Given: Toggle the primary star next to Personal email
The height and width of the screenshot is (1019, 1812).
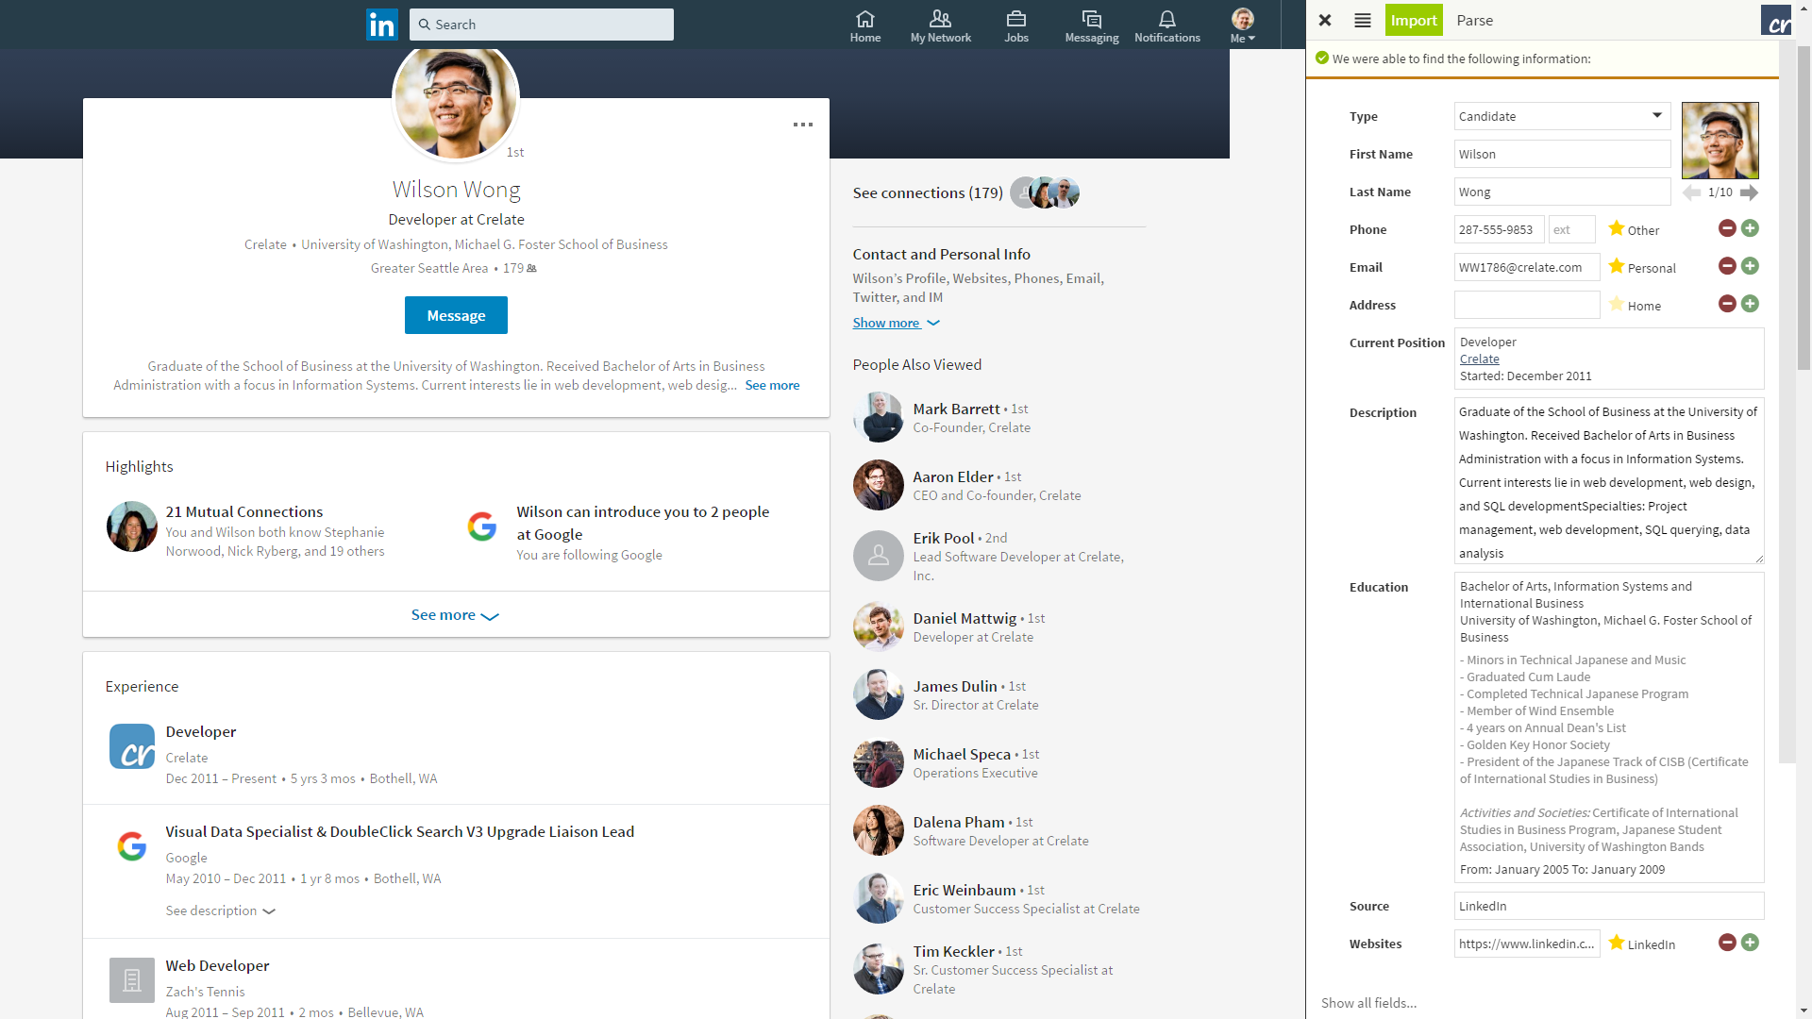Looking at the screenshot, I should coord(1617,267).
